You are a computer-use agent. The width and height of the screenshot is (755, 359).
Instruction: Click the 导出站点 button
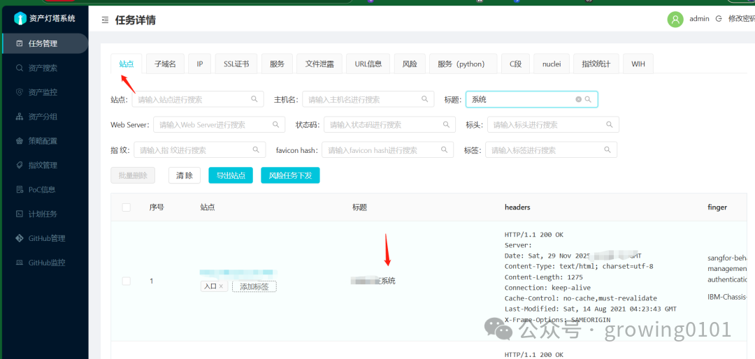pos(230,175)
